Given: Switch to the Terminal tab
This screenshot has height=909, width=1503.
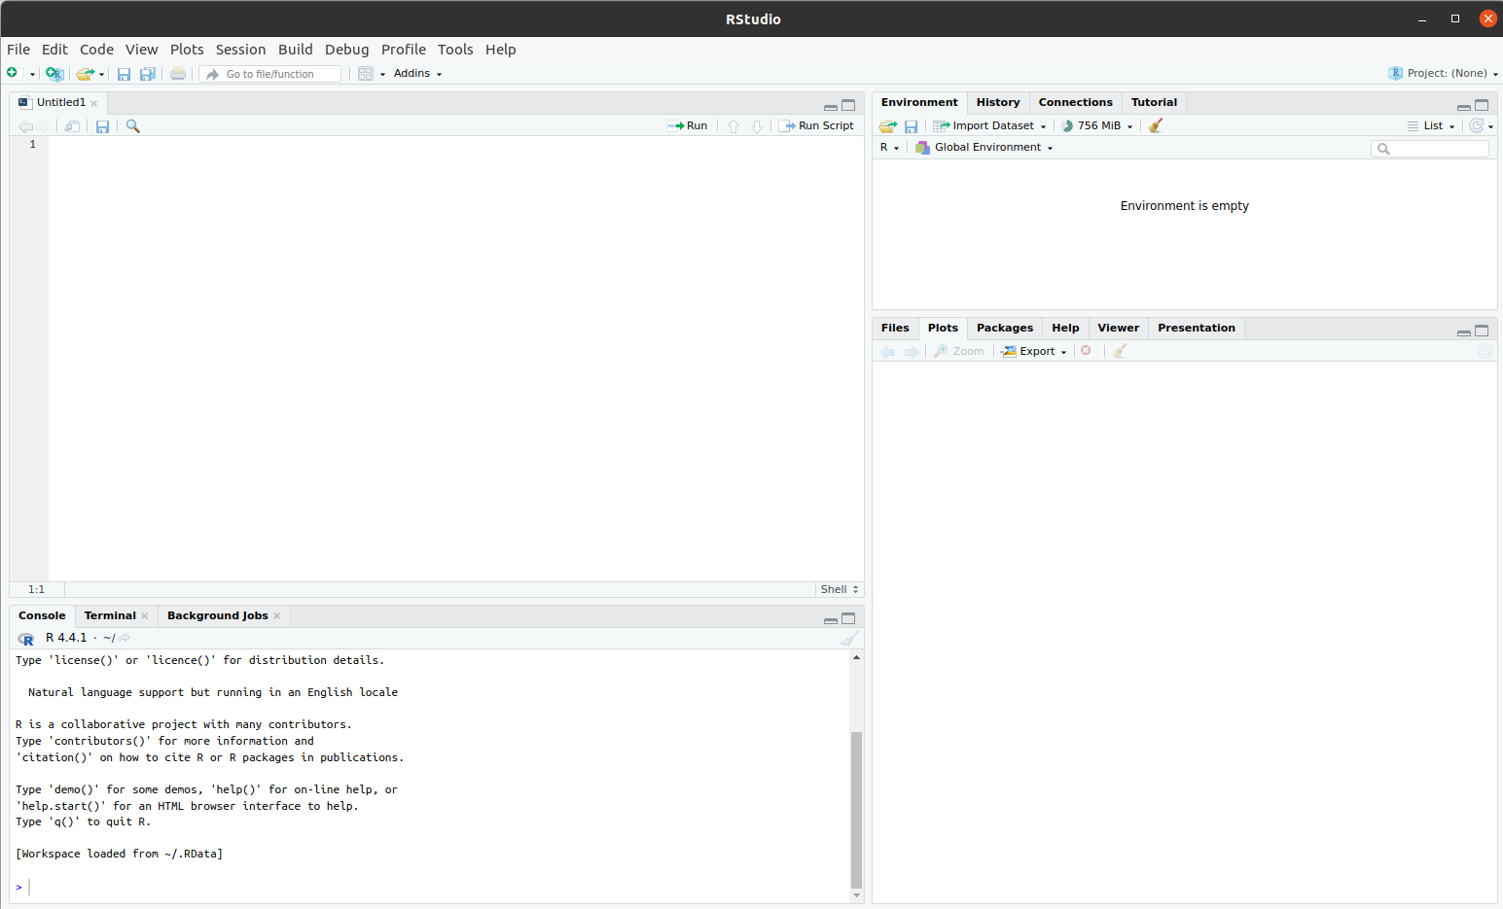Looking at the screenshot, I should [x=110, y=615].
